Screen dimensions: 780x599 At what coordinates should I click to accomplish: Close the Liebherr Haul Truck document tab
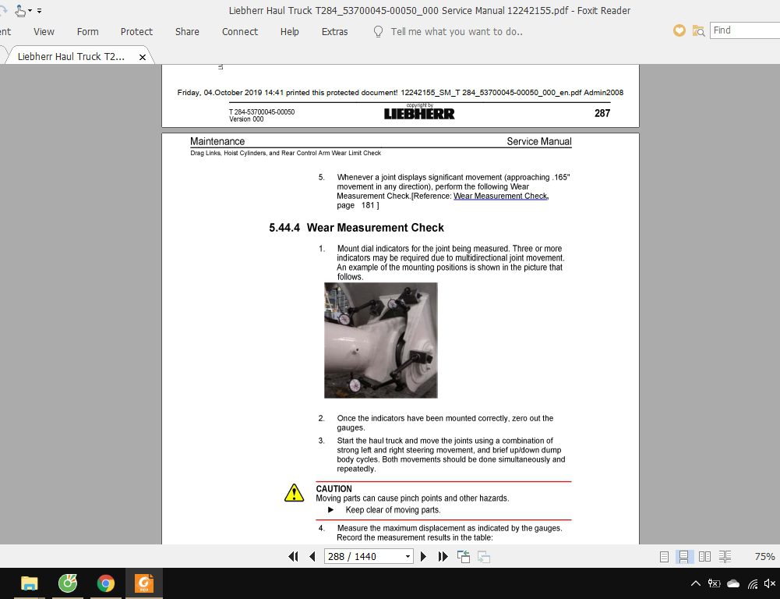[x=143, y=57]
